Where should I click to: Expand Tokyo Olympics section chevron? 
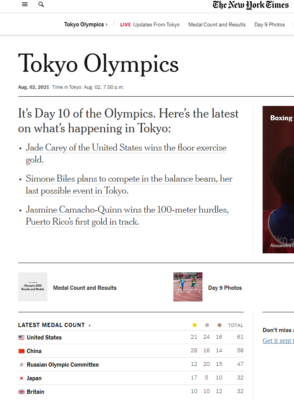pyautogui.click(x=107, y=24)
